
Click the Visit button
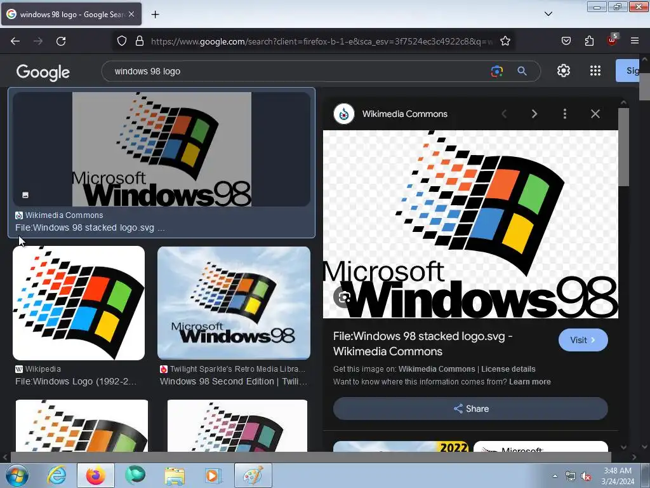click(x=583, y=341)
